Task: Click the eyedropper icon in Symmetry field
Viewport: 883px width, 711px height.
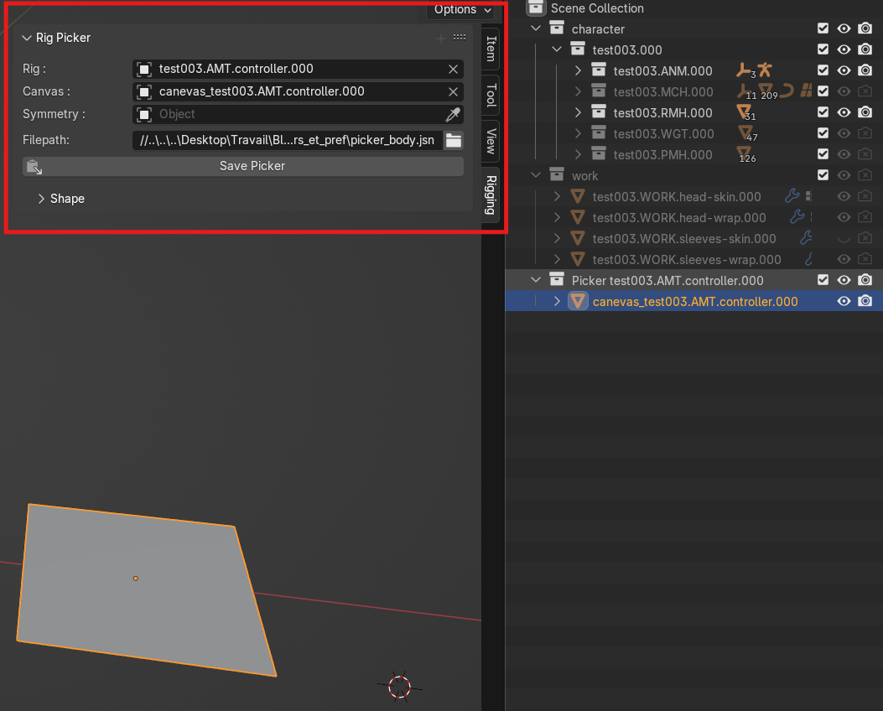Action: pyautogui.click(x=453, y=115)
